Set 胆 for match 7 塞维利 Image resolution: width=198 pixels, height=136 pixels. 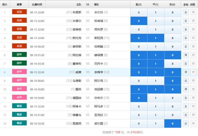[x=193, y=64]
